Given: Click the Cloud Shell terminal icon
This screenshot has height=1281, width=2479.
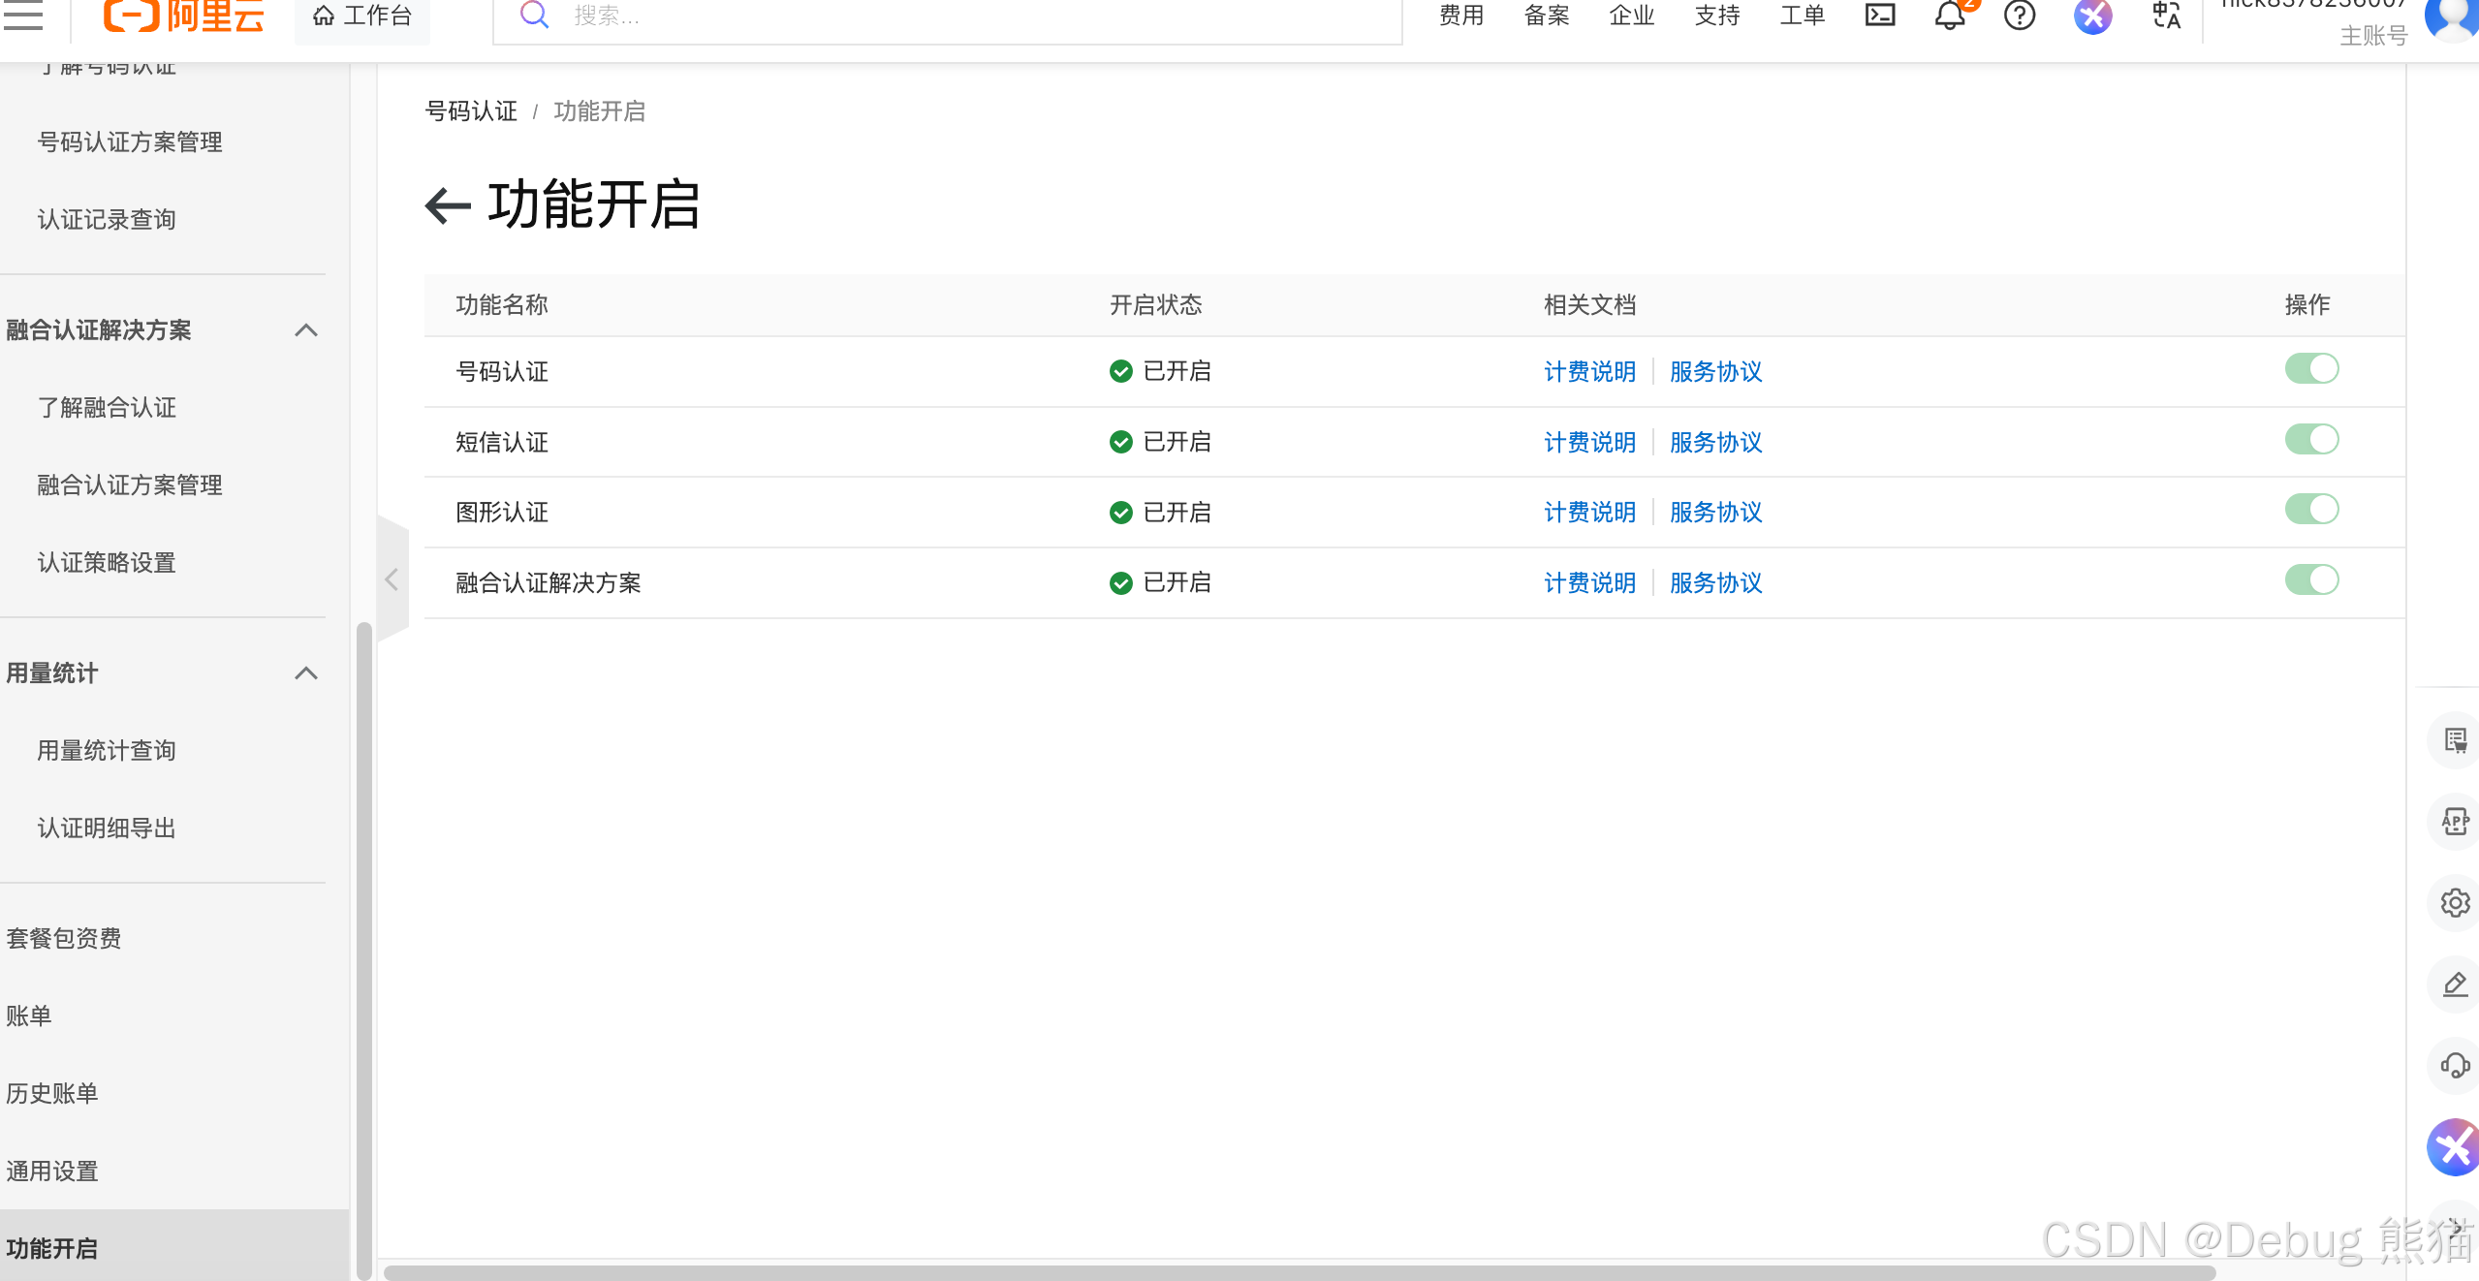Looking at the screenshot, I should 1879,15.
